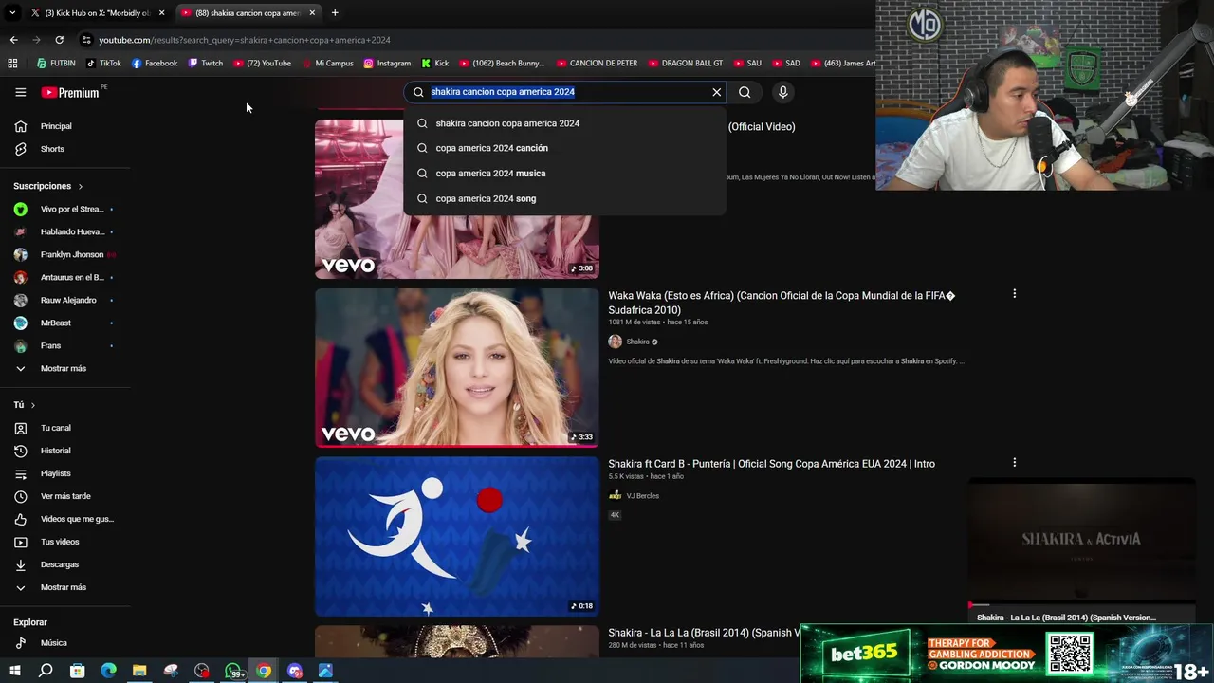
Task: Select suggestion copa america 2024 song
Action: point(564,198)
